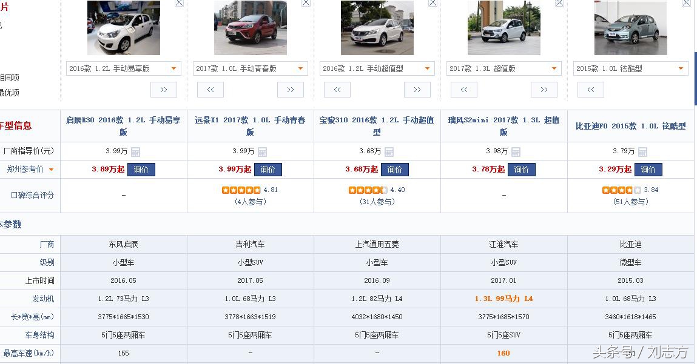Open the red 远景X1 car photo
This screenshot has height=364, width=697.
coord(251,27)
